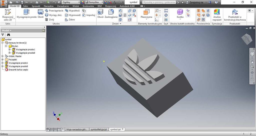The width and height of the screenshot is (256, 136).
Task: Click the Wyprowadź derive tool
Action: (x=73, y=15)
